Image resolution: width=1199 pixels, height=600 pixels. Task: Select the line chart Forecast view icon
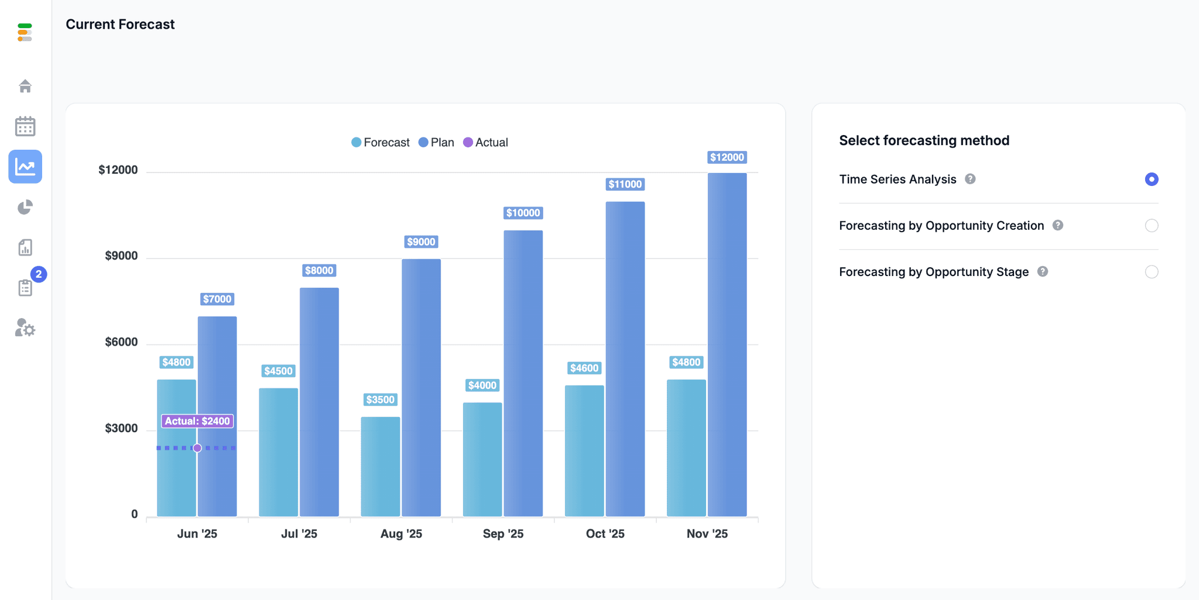(x=25, y=167)
